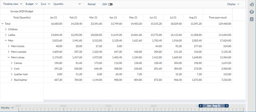
Task: Click the 2020 marker on timeline
Action: (154, 106)
